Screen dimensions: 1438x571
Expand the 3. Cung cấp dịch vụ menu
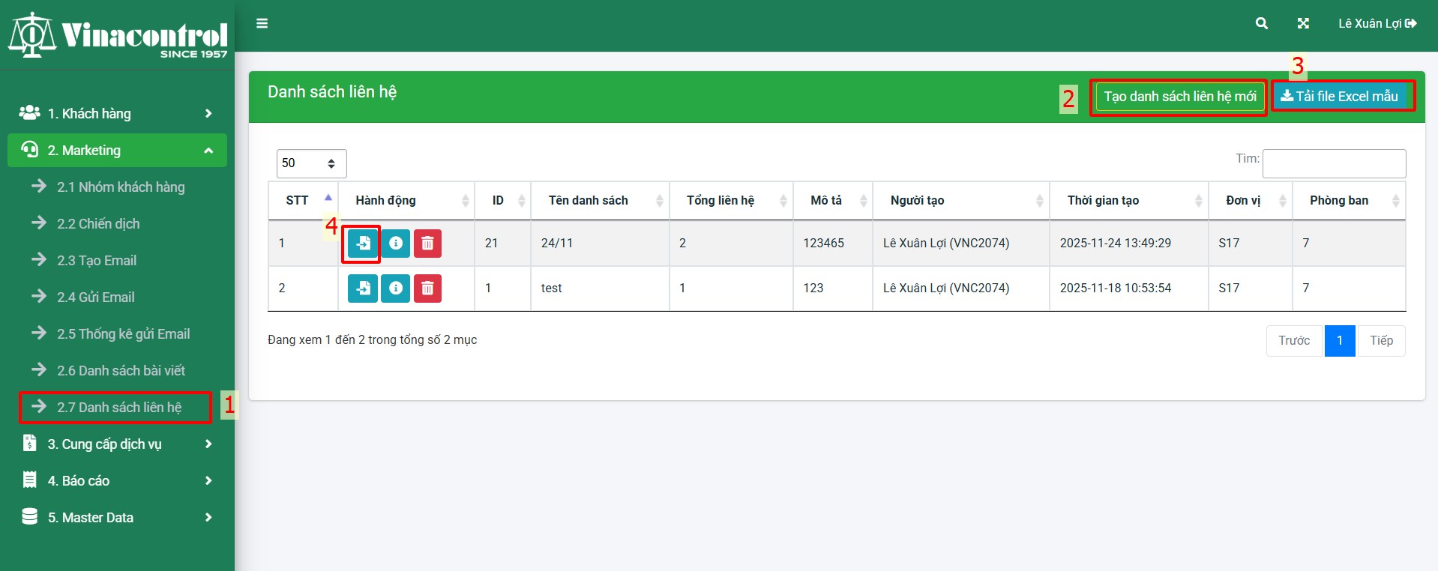pyautogui.click(x=117, y=444)
